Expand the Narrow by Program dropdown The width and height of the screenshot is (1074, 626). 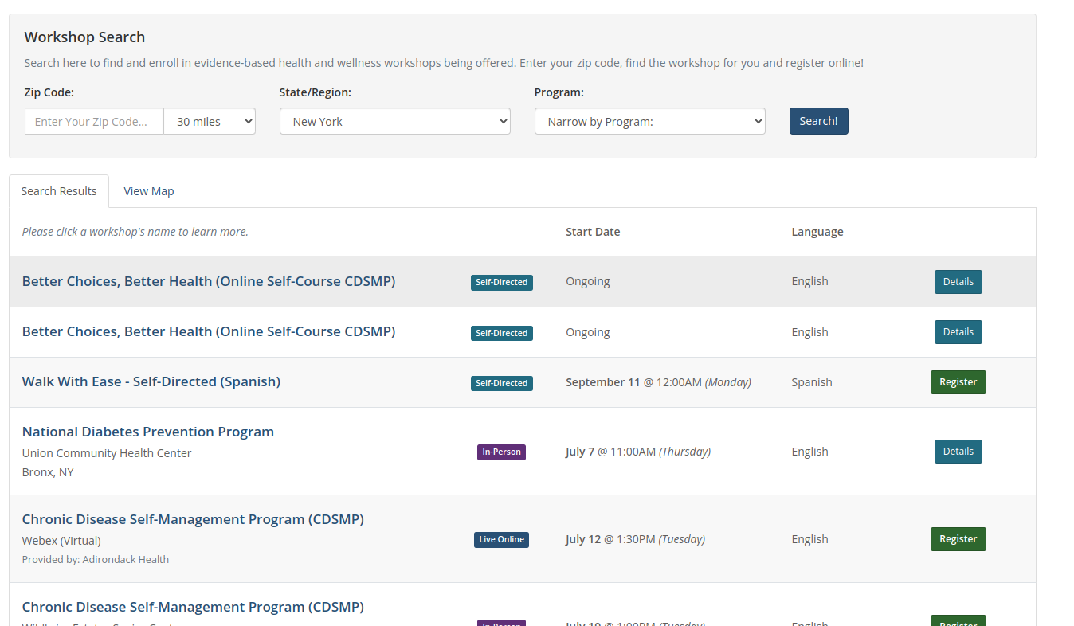point(649,120)
